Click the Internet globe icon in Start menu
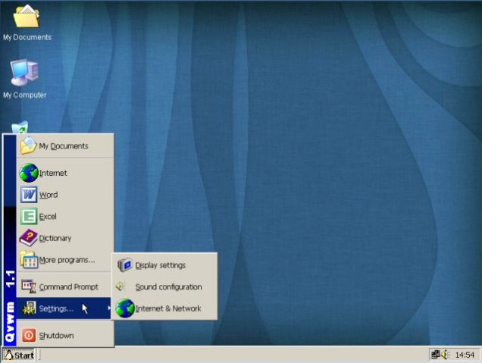The width and height of the screenshot is (482, 363). click(x=29, y=173)
